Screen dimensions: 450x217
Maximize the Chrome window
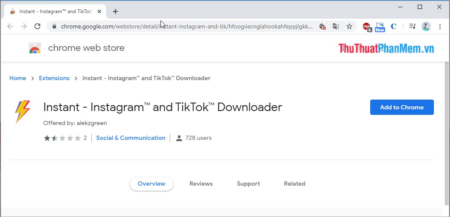click(420, 7)
